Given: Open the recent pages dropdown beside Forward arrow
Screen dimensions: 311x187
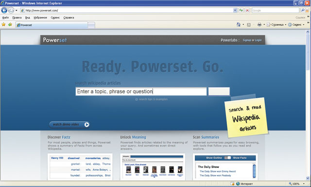Looking at the screenshot, I should coord(16,10).
